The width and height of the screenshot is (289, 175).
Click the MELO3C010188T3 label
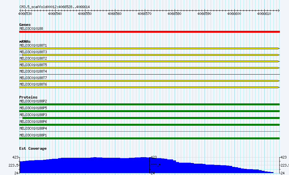pos(33,52)
